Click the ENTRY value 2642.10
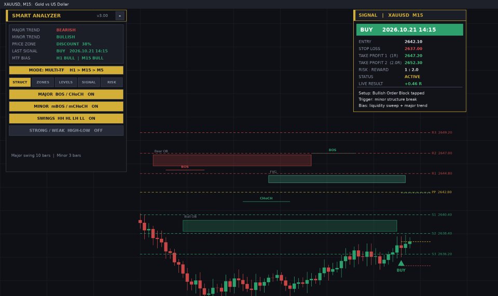This screenshot has width=498, height=296. point(413,42)
